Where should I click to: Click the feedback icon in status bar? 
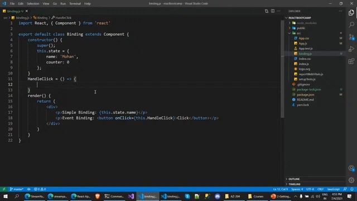345,189
